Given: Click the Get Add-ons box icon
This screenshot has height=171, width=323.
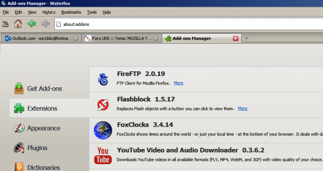Looking at the screenshot, I should [19, 88].
